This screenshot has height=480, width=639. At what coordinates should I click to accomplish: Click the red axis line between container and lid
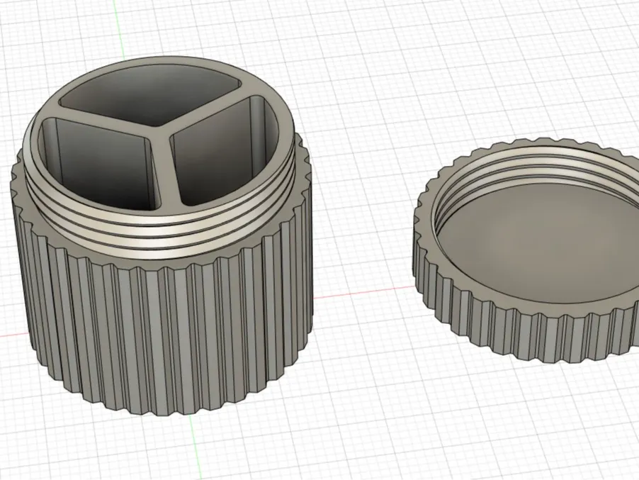363,291
